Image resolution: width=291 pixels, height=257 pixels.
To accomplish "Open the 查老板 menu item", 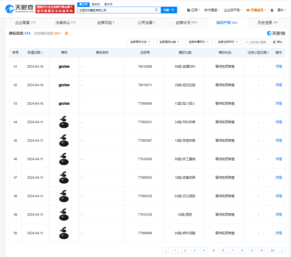I will (96, 4).
